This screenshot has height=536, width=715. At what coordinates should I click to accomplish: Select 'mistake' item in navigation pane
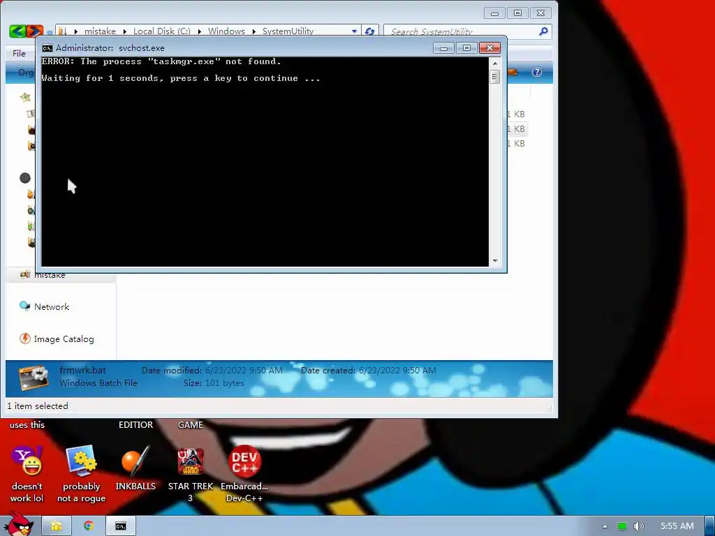(61, 275)
